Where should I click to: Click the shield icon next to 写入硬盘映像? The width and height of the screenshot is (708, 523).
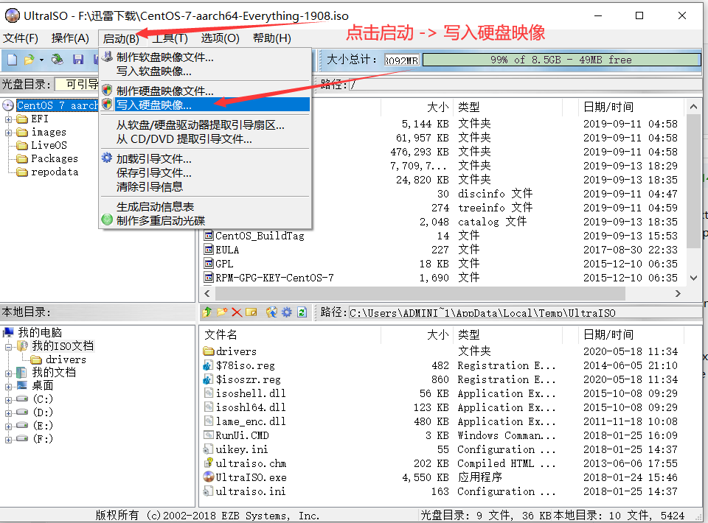(x=107, y=104)
